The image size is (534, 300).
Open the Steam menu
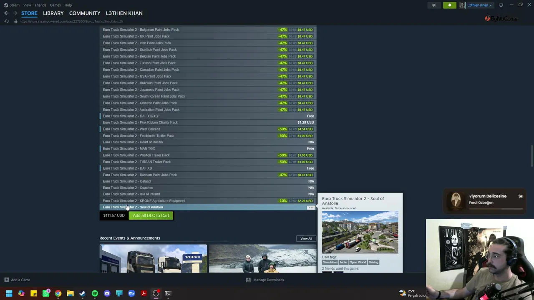(15, 5)
